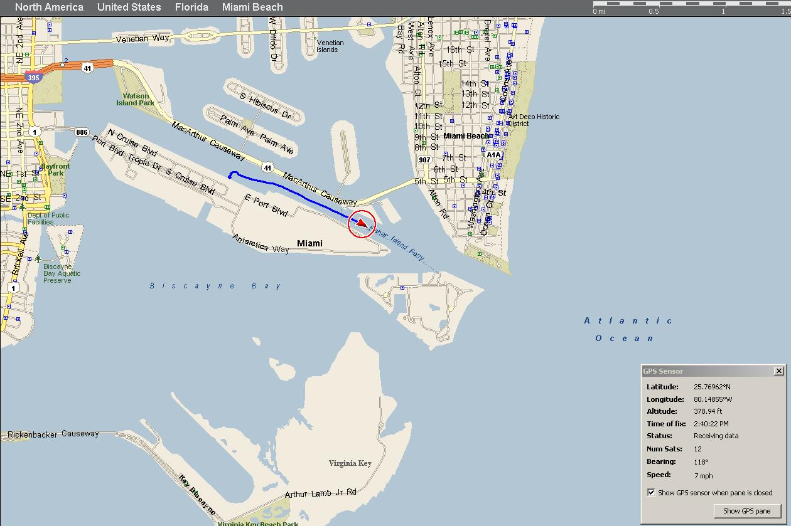Viewport: 791px width, 526px height.
Task: Close the GPS Sensor panel
Action: click(x=779, y=371)
